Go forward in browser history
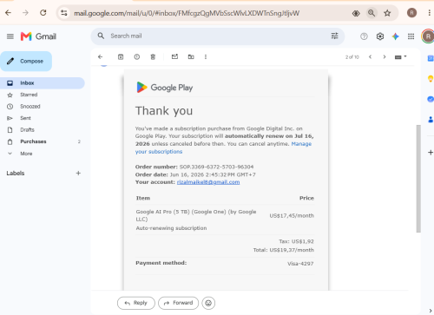Screen dimensions: 434x315 25,13
